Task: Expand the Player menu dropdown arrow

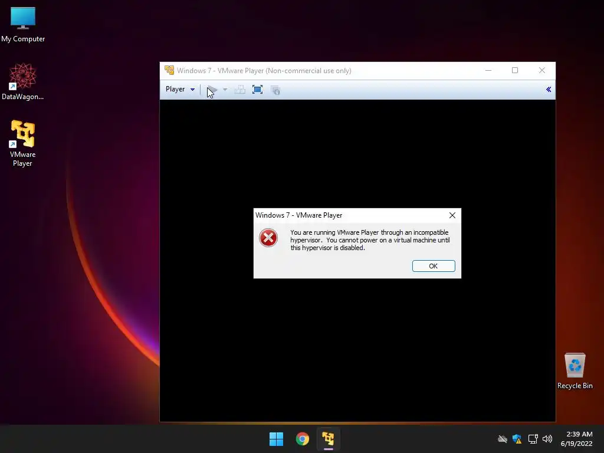Action: (193, 90)
